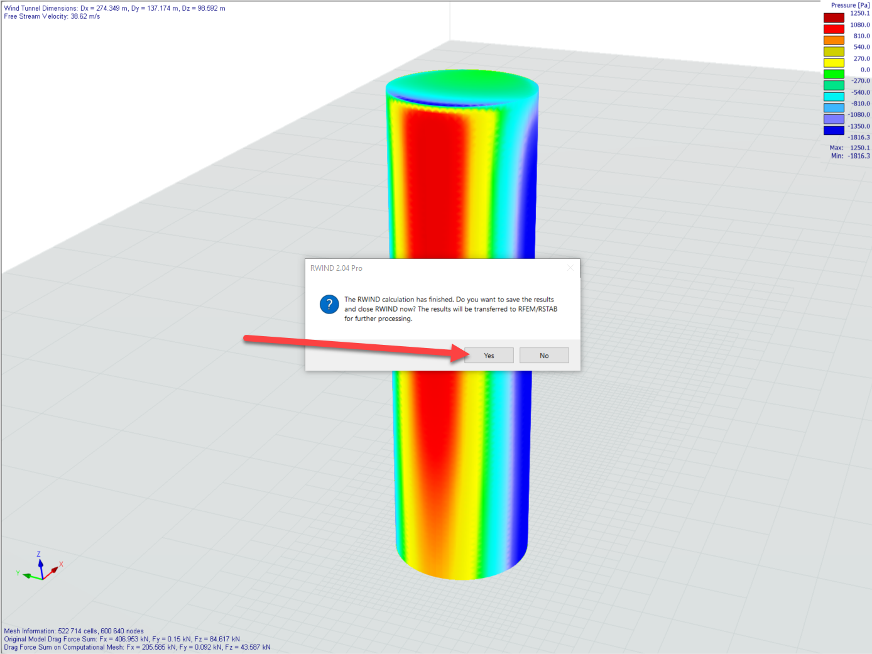Click the Free Stream Velocity 38.62 m/s text
Viewport: 872px width, 654px height.
click(x=52, y=16)
